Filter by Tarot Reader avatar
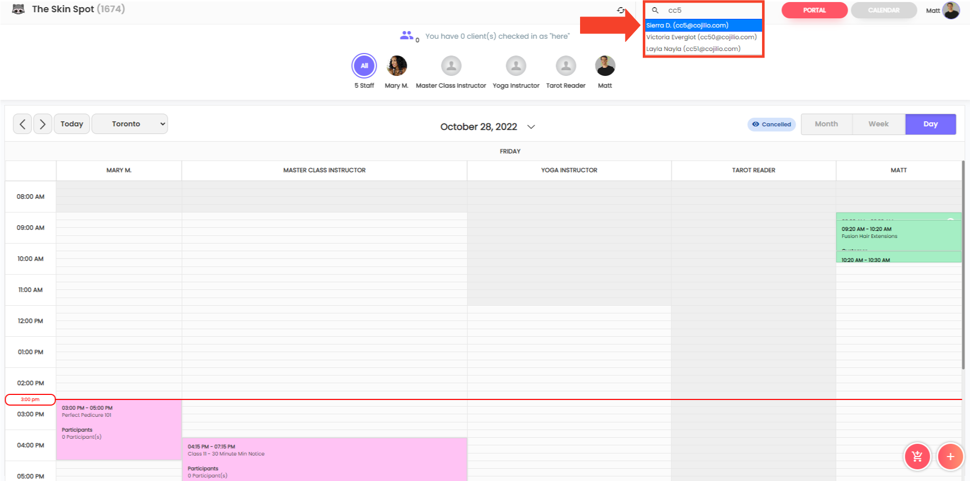This screenshot has width=970, height=481. [x=566, y=66]
